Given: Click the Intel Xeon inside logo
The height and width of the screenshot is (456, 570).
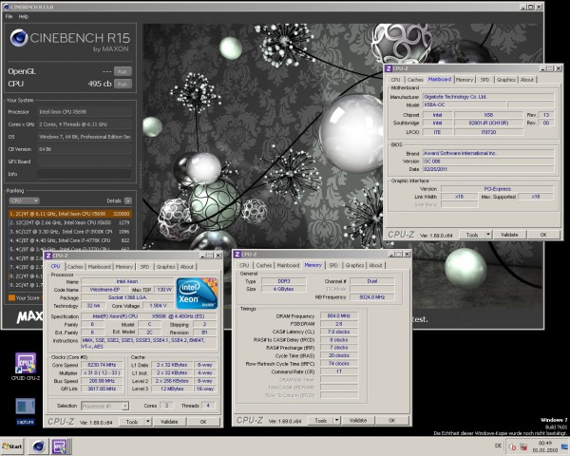Looking at the screenshot, I should pyautogui.click(x=197, y=294).
